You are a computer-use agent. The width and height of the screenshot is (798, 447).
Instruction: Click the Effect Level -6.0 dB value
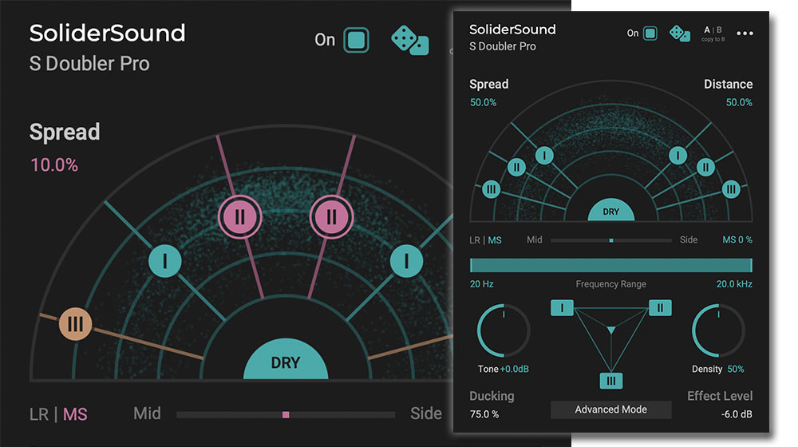(x=737, y=414)
